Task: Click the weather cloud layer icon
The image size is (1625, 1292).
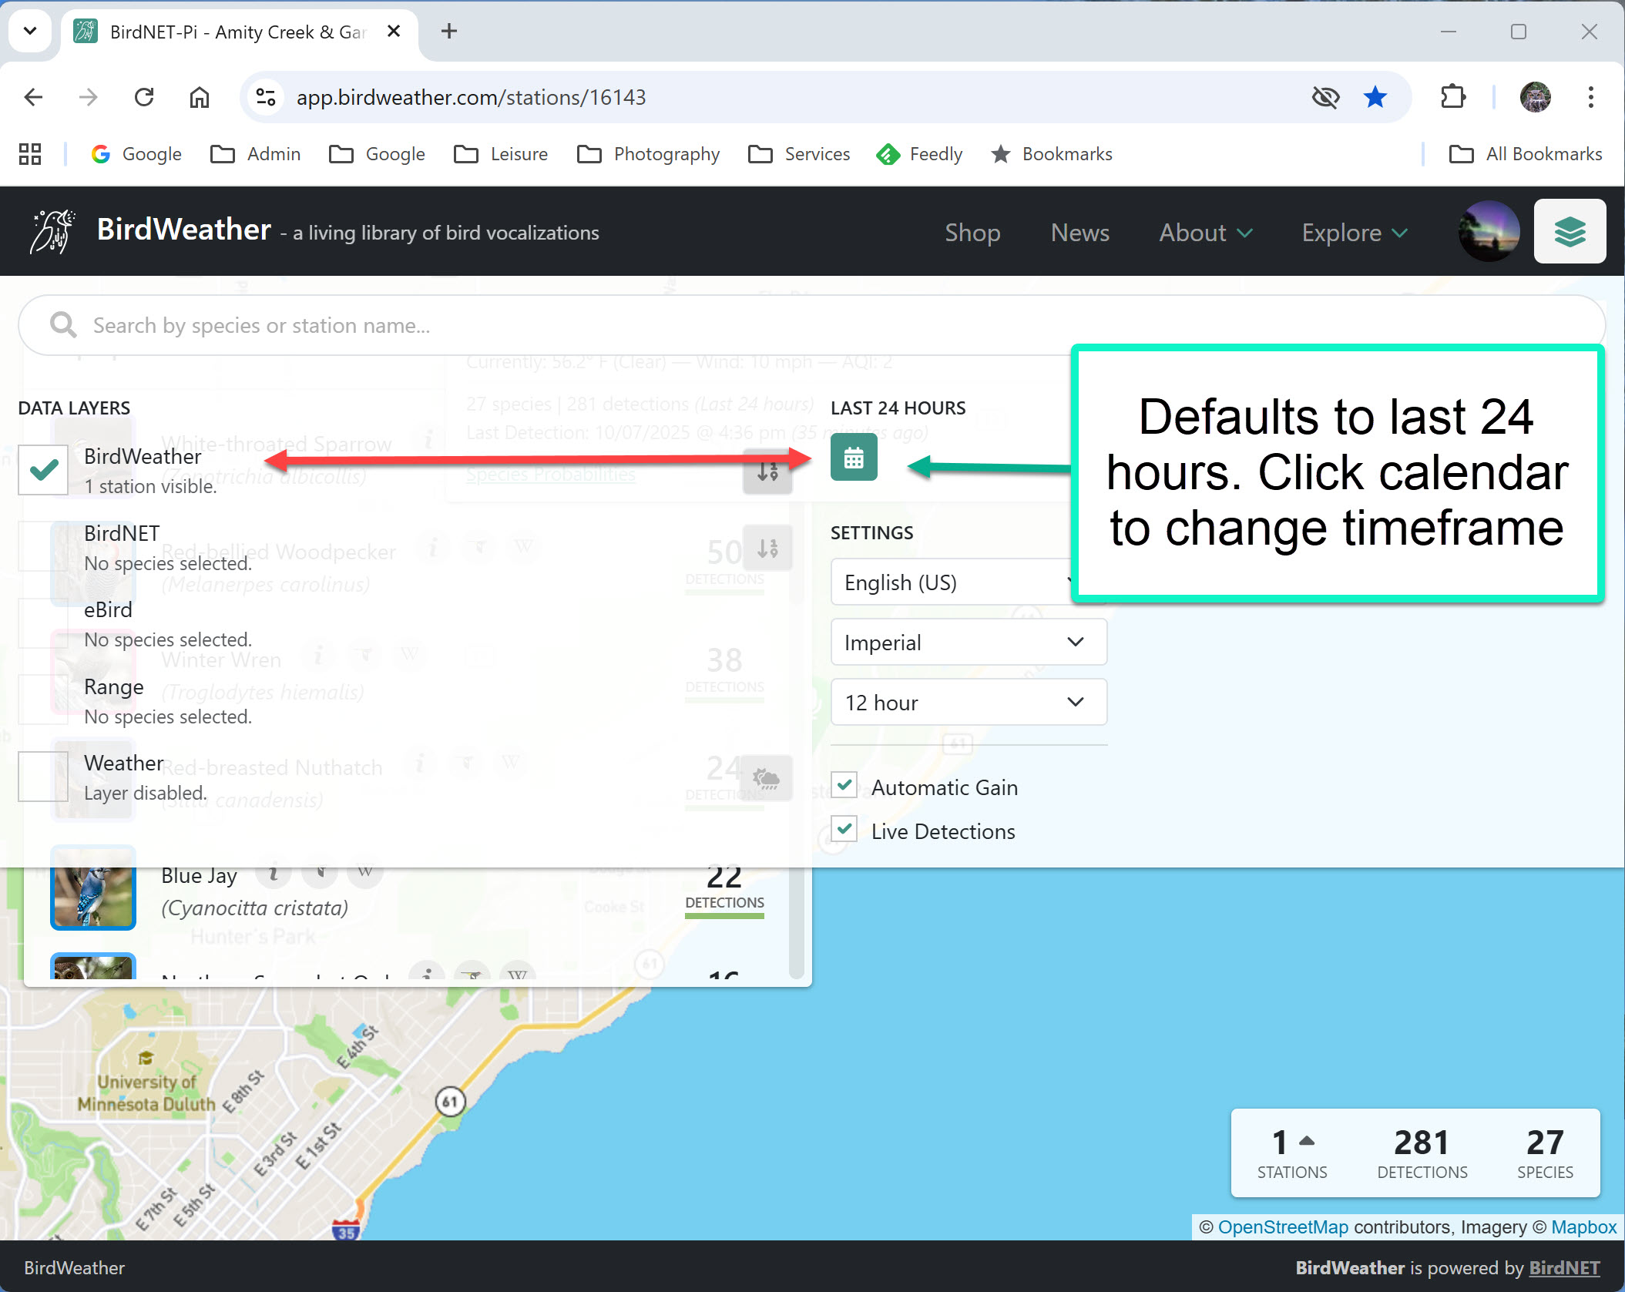Action: tap(767, 778)
